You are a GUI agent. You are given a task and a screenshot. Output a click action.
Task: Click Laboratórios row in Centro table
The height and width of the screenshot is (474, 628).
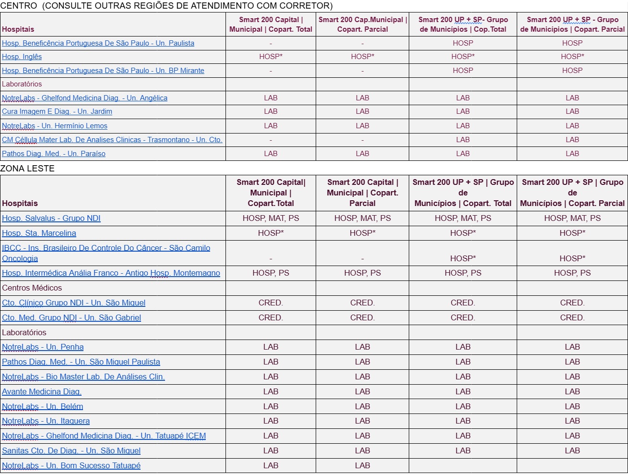pyautogui.click(x=22, y=84)
